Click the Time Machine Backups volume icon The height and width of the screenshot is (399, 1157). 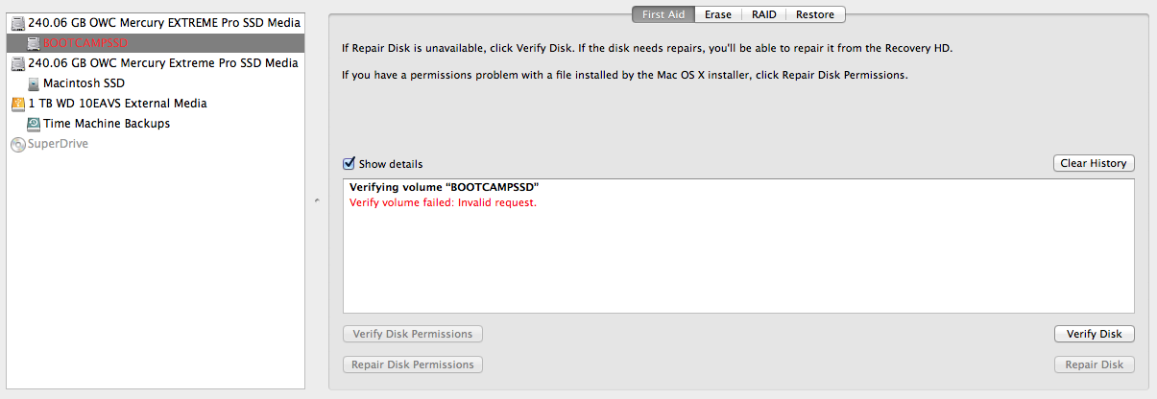point(34,124)
